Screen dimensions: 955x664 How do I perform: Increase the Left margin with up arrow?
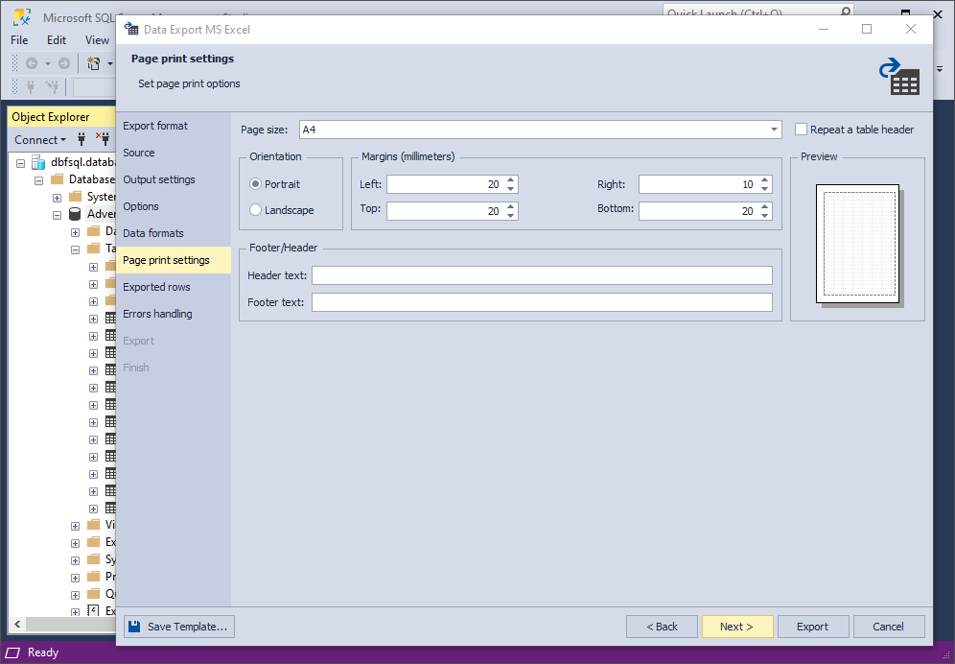(510, 179)
